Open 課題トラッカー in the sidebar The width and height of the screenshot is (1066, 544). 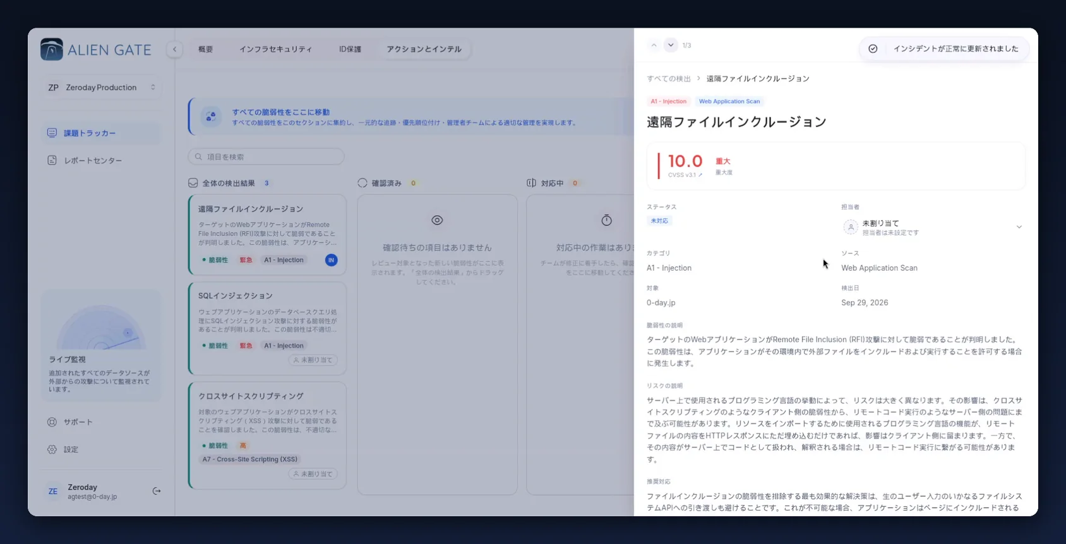(x=101, y=133)
